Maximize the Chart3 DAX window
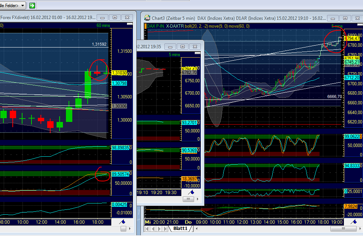363x236 pixels. pos(345,18)
